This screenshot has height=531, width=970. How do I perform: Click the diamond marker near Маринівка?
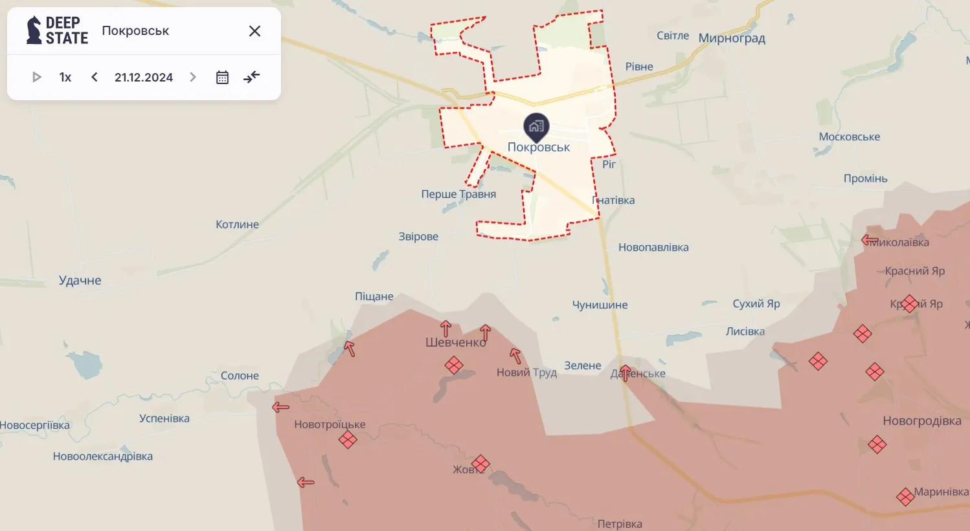905,497
